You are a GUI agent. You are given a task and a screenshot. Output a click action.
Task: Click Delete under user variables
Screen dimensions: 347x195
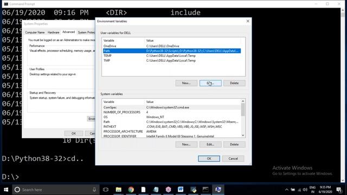coord(234,83)
